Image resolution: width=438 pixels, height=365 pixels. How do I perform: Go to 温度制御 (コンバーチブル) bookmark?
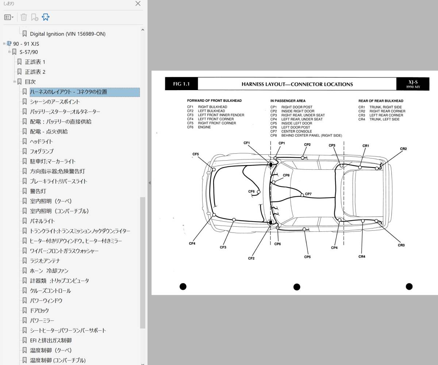coord(58,360)
